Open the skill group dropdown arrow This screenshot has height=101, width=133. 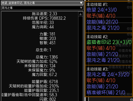(81, 3)
